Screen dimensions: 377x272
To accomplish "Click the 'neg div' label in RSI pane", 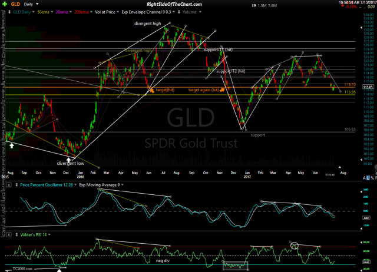I will coord(163,261).
